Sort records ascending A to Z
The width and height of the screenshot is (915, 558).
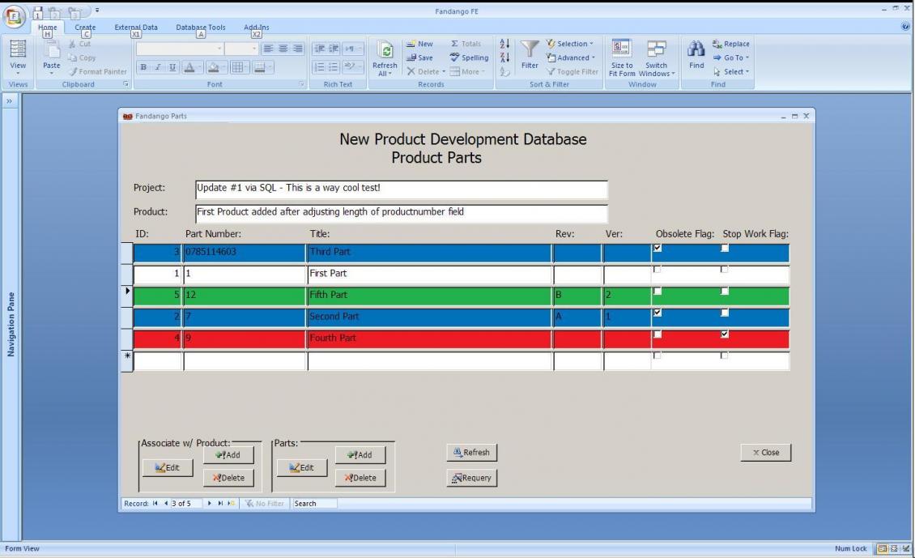click(504, 44)
